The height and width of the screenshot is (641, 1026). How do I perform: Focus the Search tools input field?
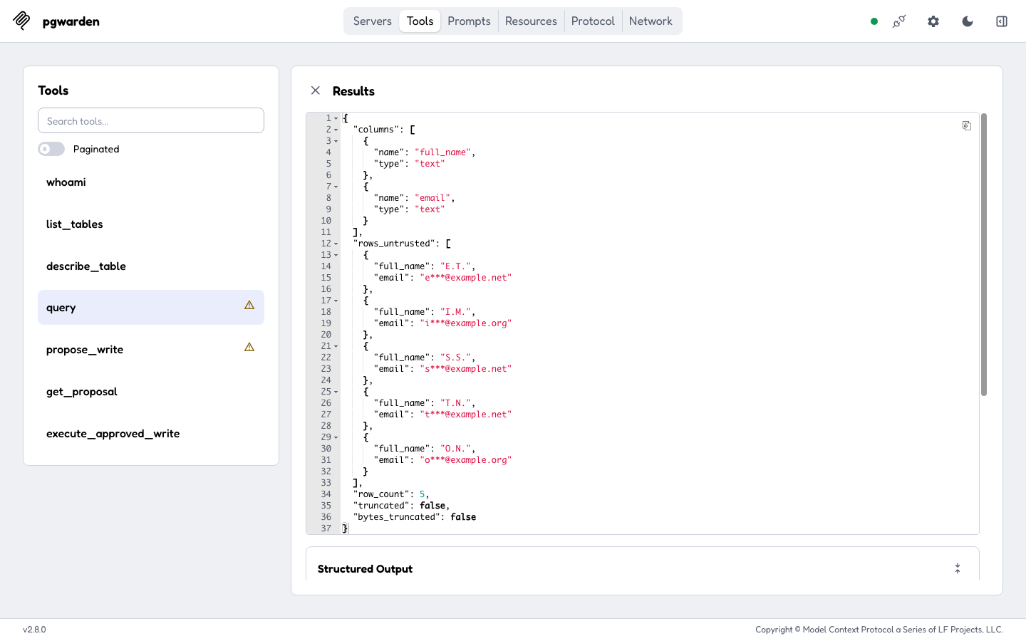click(151, 120)
